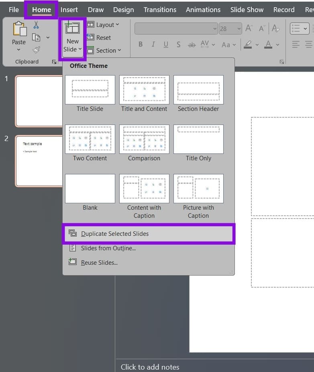Open the Font dialog launcher
314x372 pixels.
(282, 62)
